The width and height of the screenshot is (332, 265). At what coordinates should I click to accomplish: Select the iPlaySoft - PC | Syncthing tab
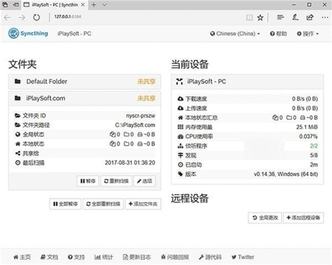click(x=54, y=5)
